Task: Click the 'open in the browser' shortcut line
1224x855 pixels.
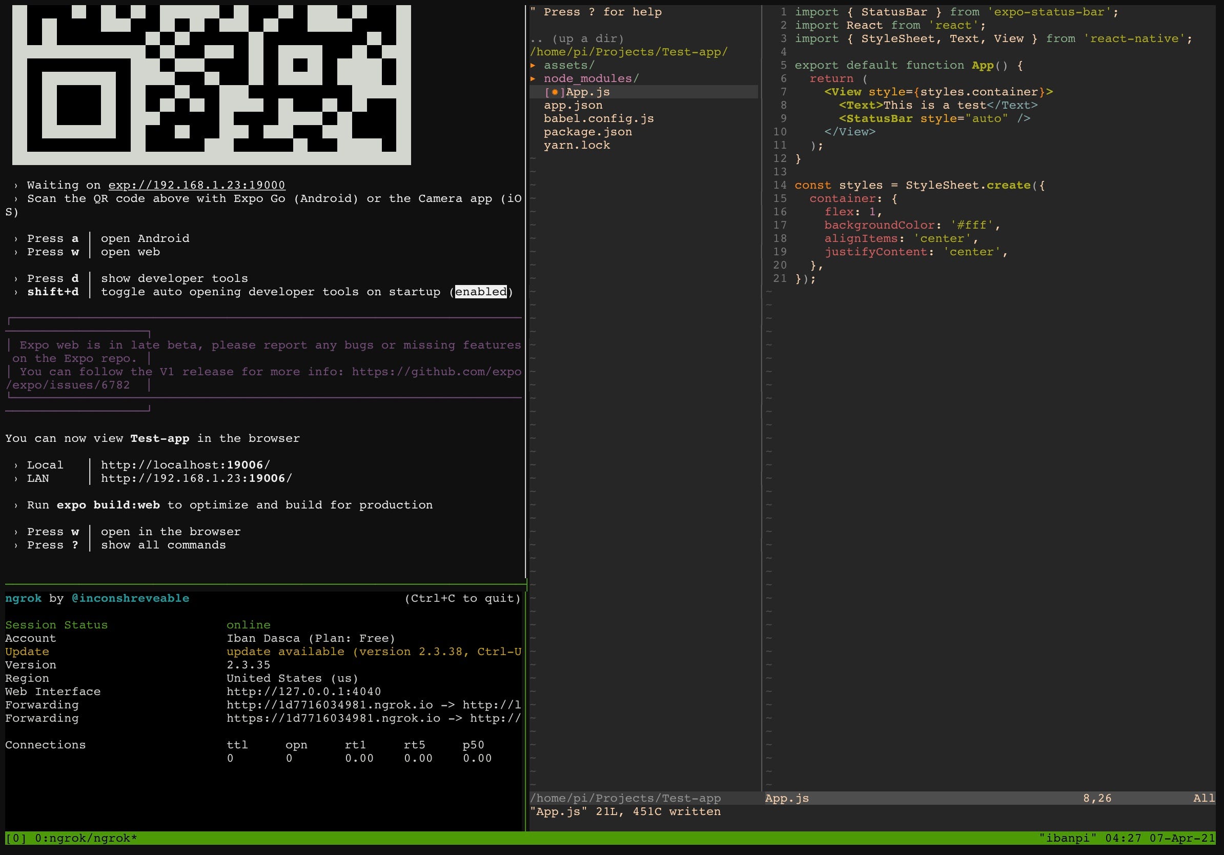Action: pos(171,532)
